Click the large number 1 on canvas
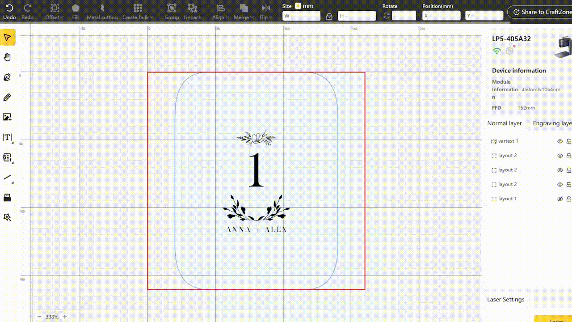The height and width of the screenshot is (322, 572). tap(256, 170)
